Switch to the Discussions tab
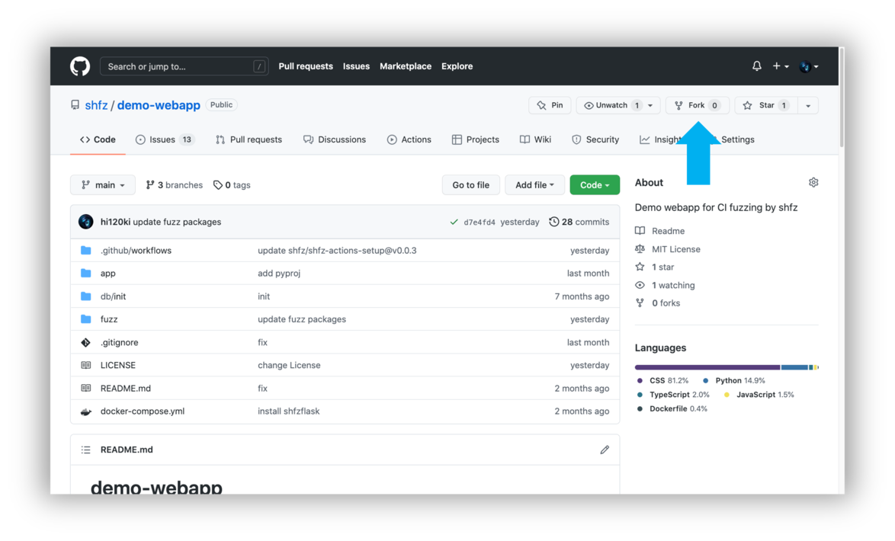 coord(335,139)
